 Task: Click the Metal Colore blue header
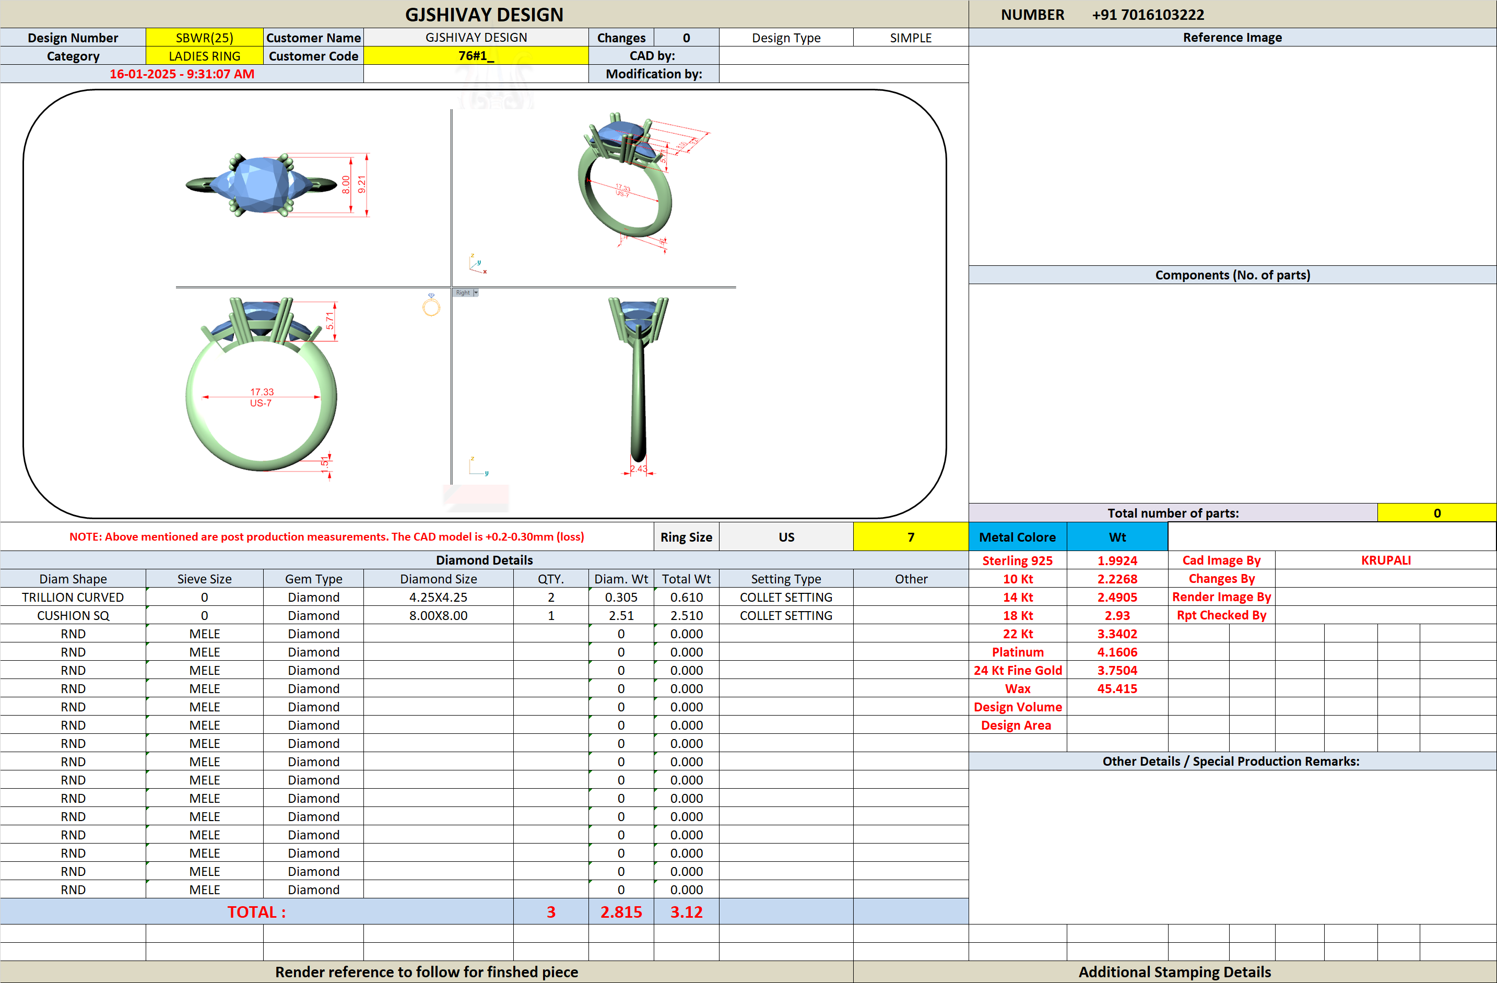point(1017,537)
